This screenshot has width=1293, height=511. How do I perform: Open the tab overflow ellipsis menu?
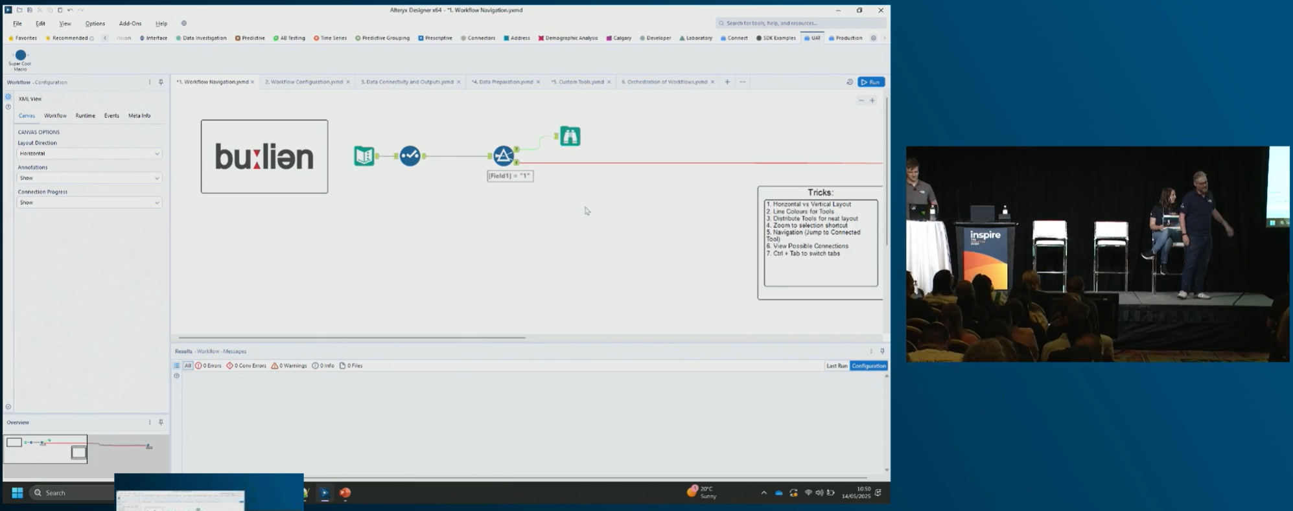click(743, 82)
